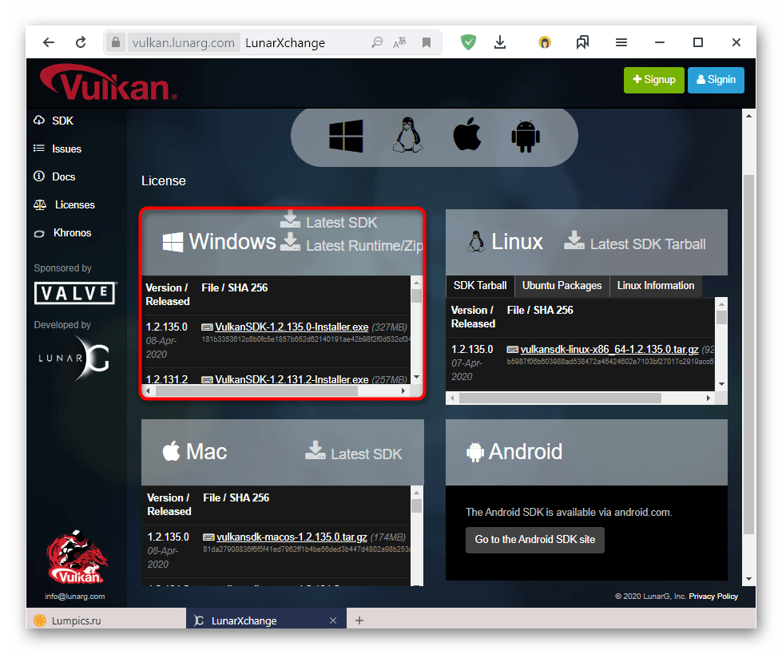
Task: Open Khronos link in sidebar
Action: [62, 232]
